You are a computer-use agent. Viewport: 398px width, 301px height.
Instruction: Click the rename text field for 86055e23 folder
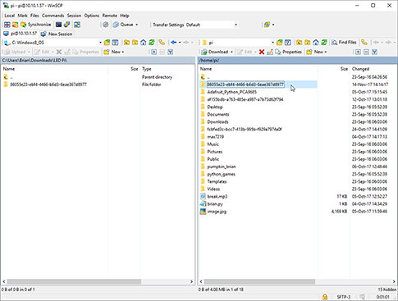point(245,84)
